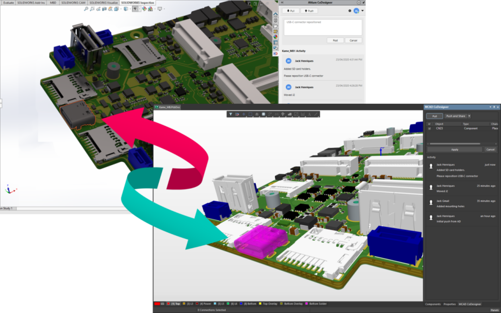The height and width of the screenshot is (313, 501).
Task: Toggle the header select-all checkbox in MCAD CoDesigner
Action: point(429,124)
